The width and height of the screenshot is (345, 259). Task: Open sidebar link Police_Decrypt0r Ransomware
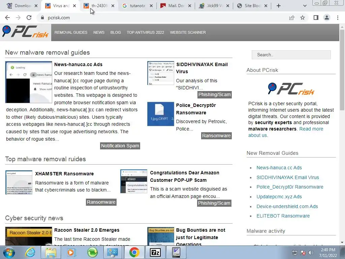tap(290, 187)
